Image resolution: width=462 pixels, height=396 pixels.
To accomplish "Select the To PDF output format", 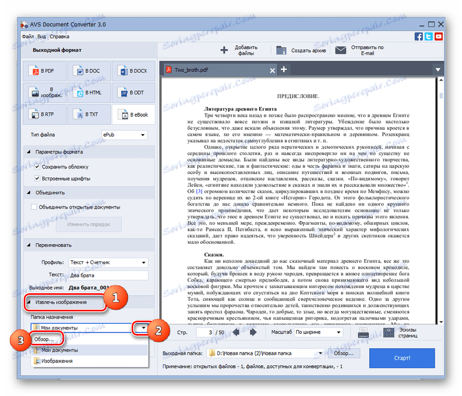I will tap(44, 71).
